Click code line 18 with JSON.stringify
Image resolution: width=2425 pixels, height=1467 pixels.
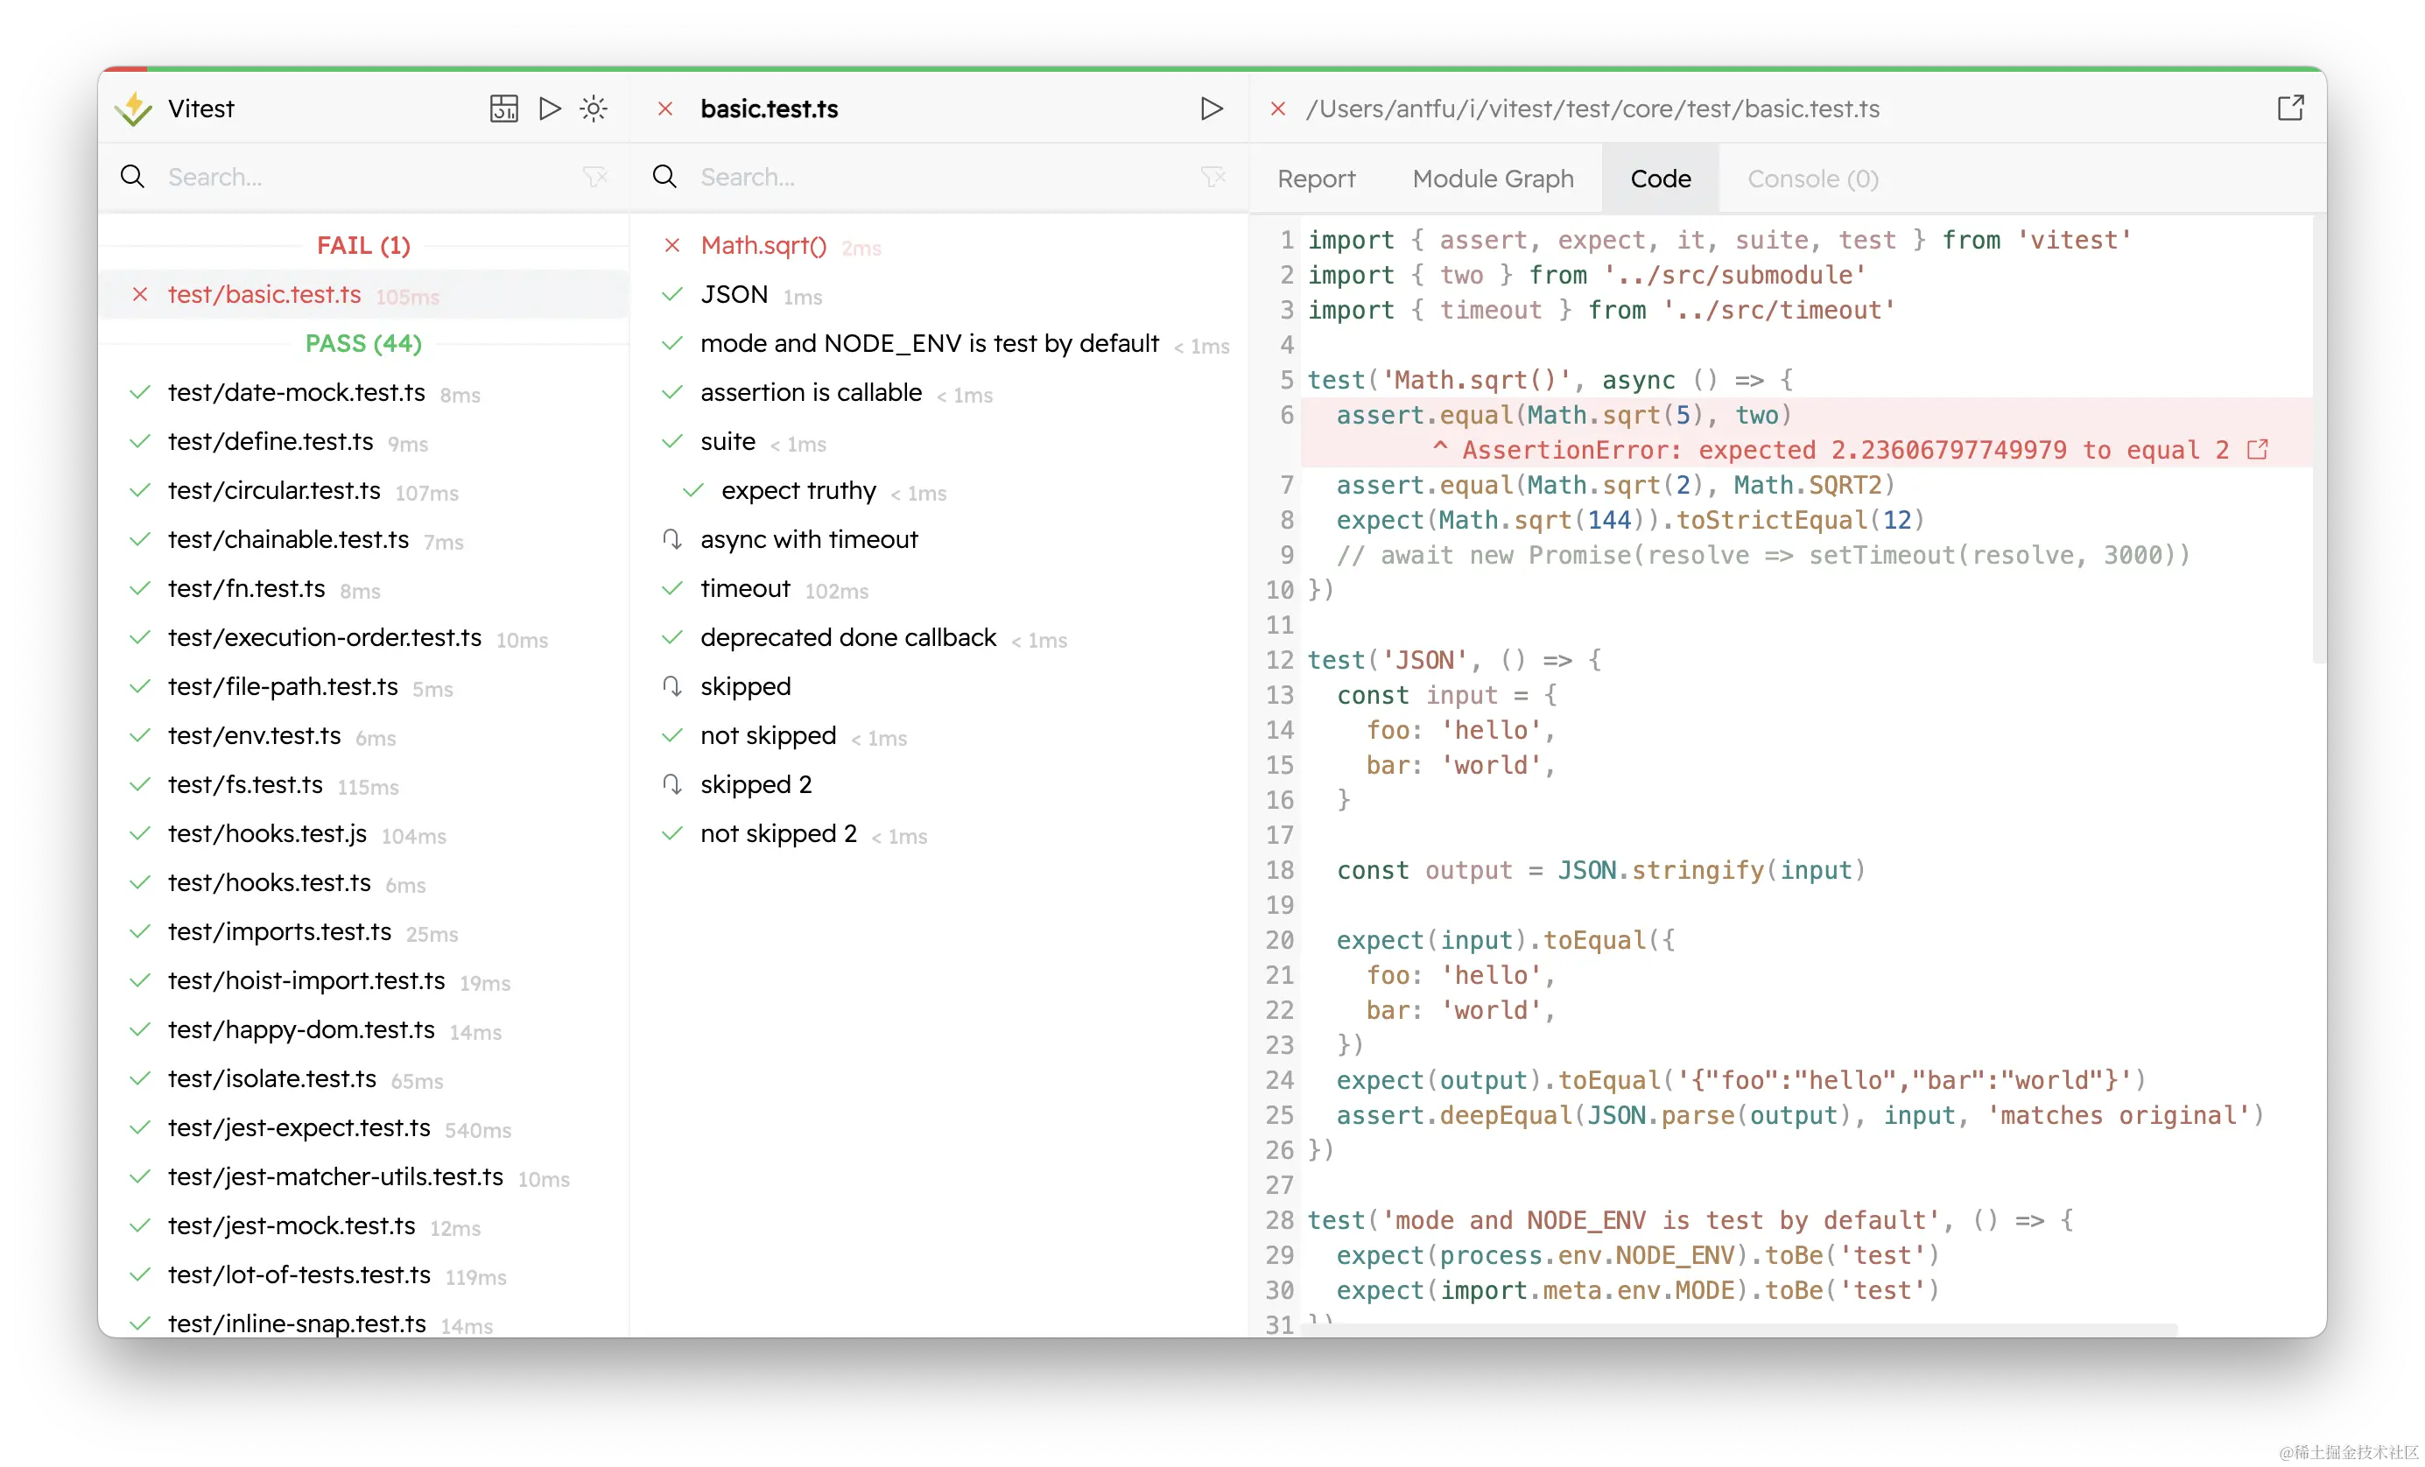pos(1600,870)
